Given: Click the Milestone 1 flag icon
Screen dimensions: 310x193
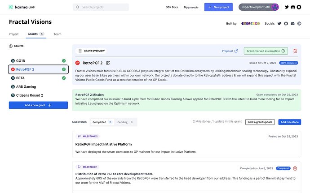Looking at the screenshot, I should click(79, 167).
